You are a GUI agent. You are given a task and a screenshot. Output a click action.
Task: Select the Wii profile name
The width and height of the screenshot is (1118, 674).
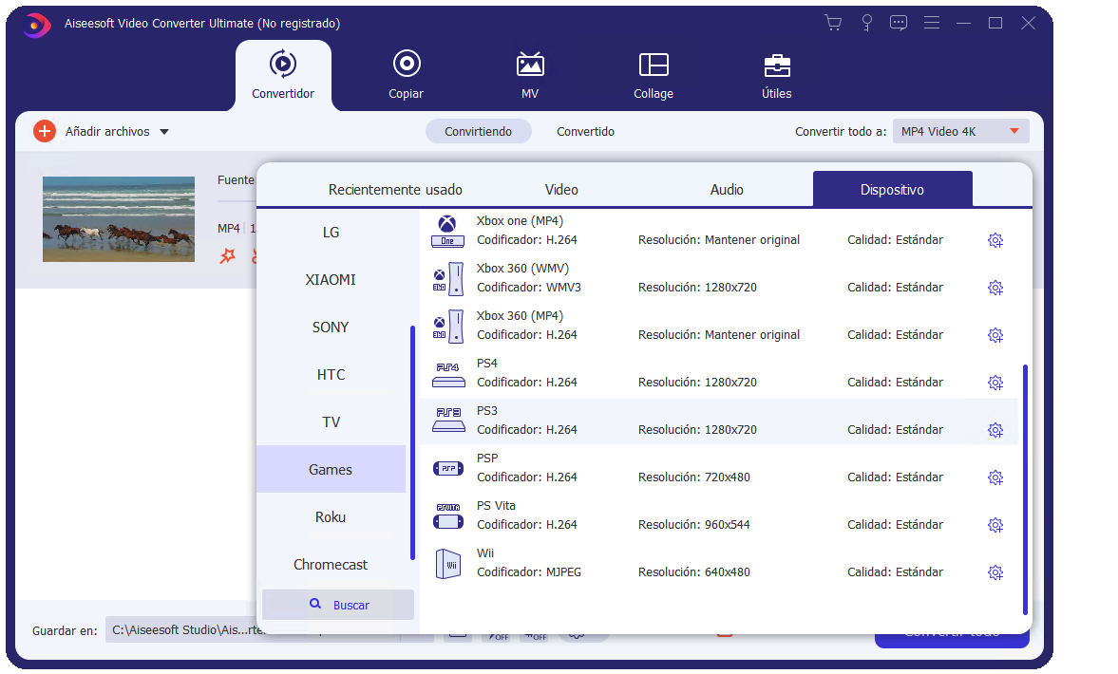(x=485, y=552)
